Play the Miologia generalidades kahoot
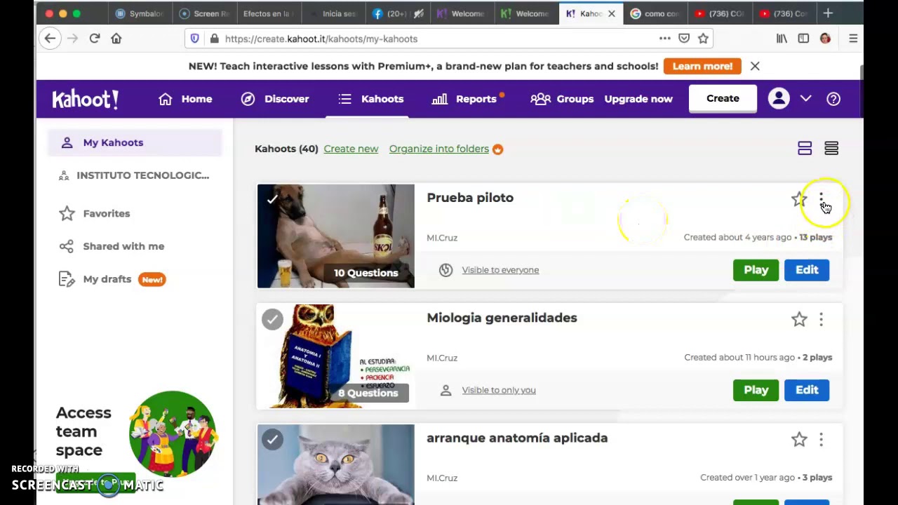 click(x=756, y=390)
